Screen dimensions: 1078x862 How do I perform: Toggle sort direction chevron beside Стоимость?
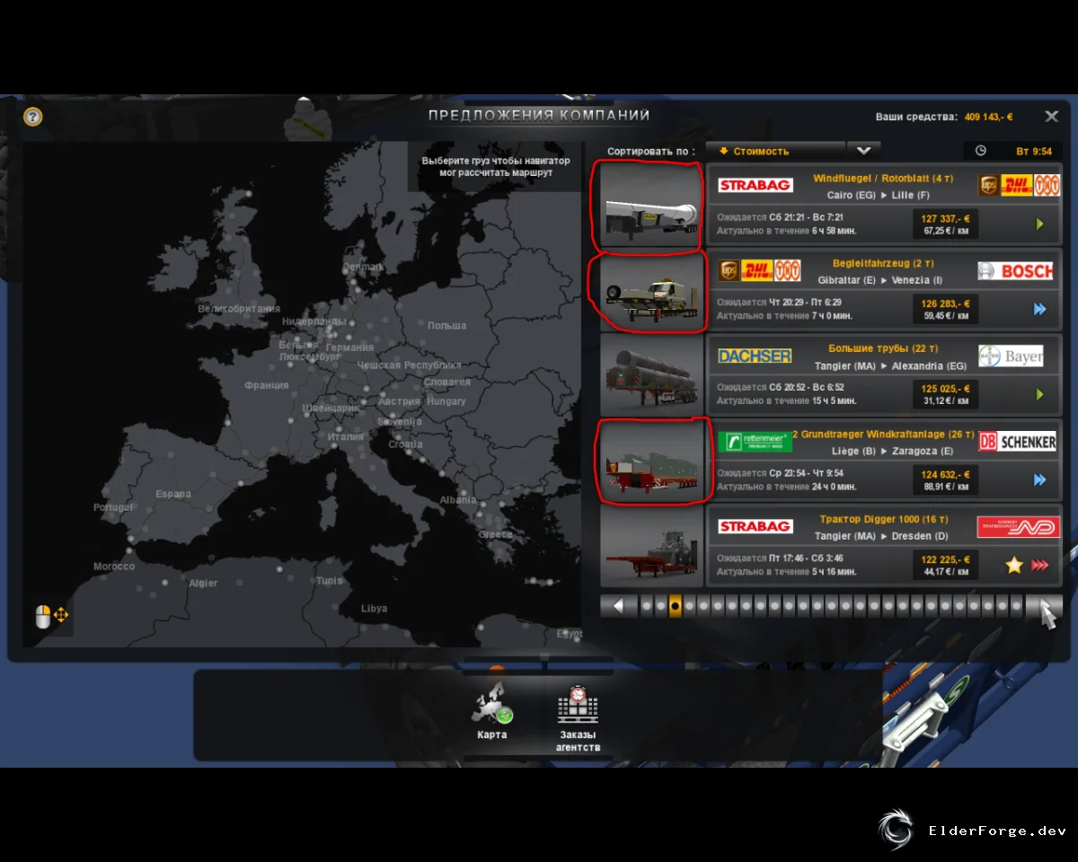tap(863, 151)
